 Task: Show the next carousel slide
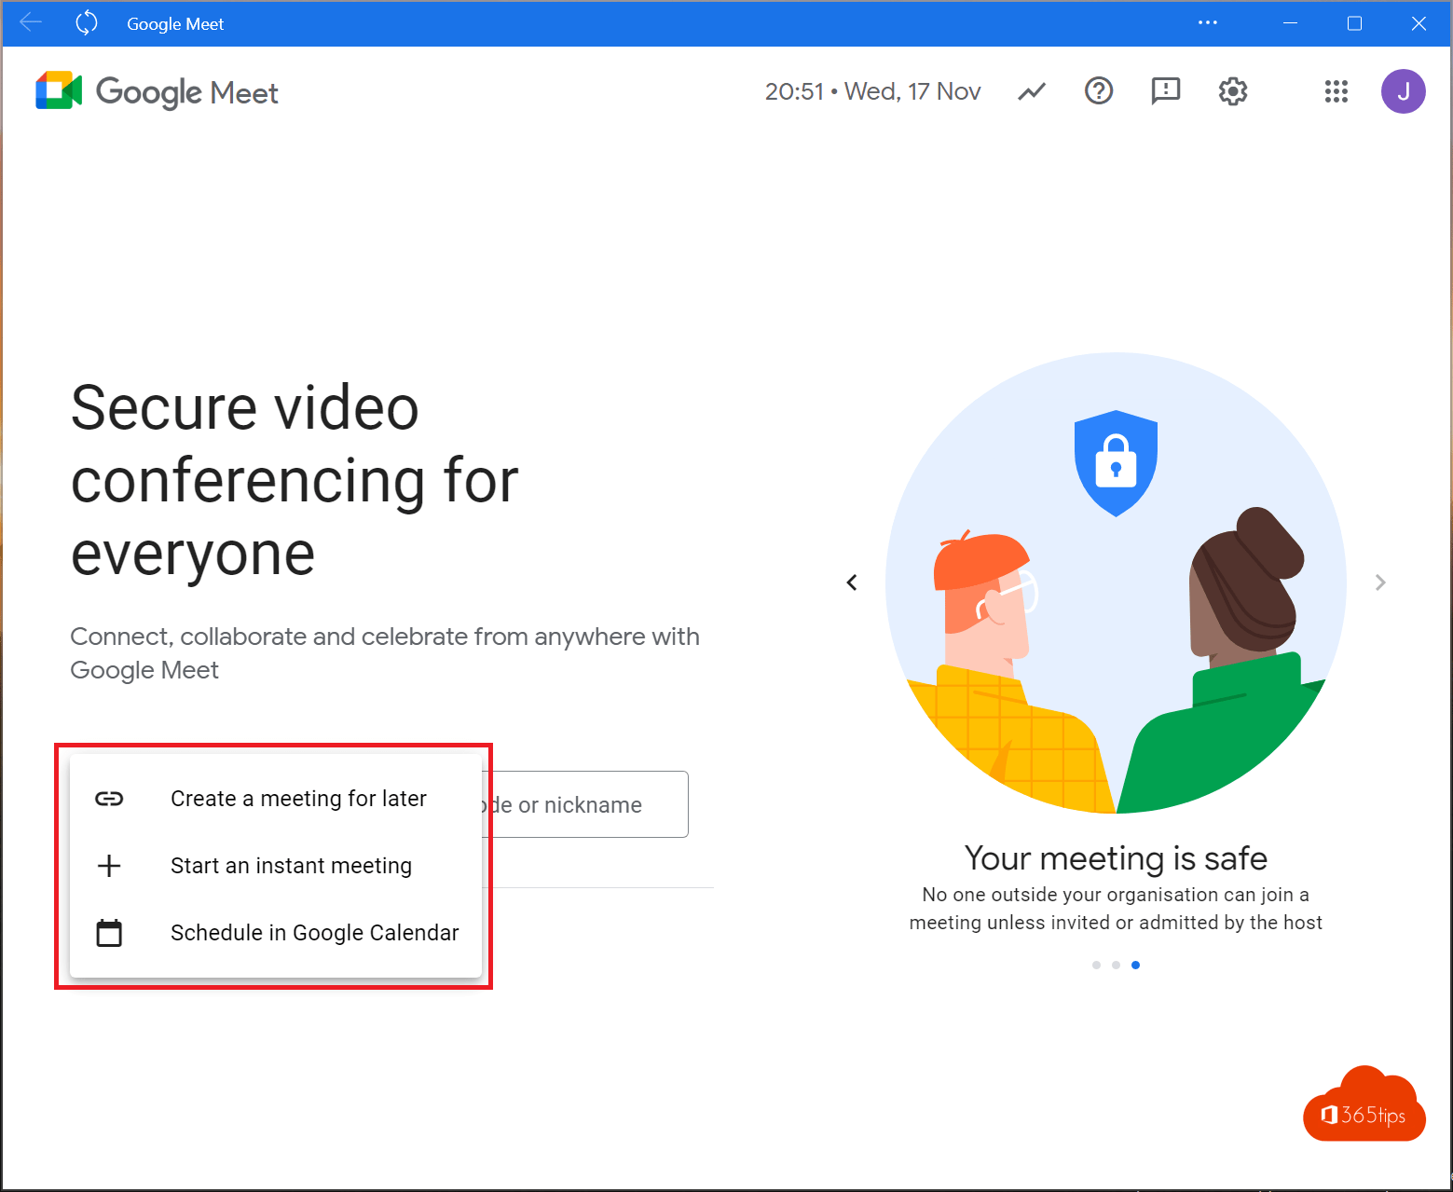tap(1380, 582)
